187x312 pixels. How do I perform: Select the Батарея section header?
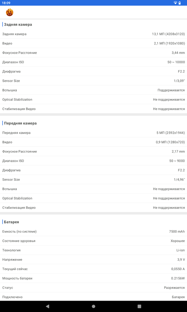(x=11, y=222)
